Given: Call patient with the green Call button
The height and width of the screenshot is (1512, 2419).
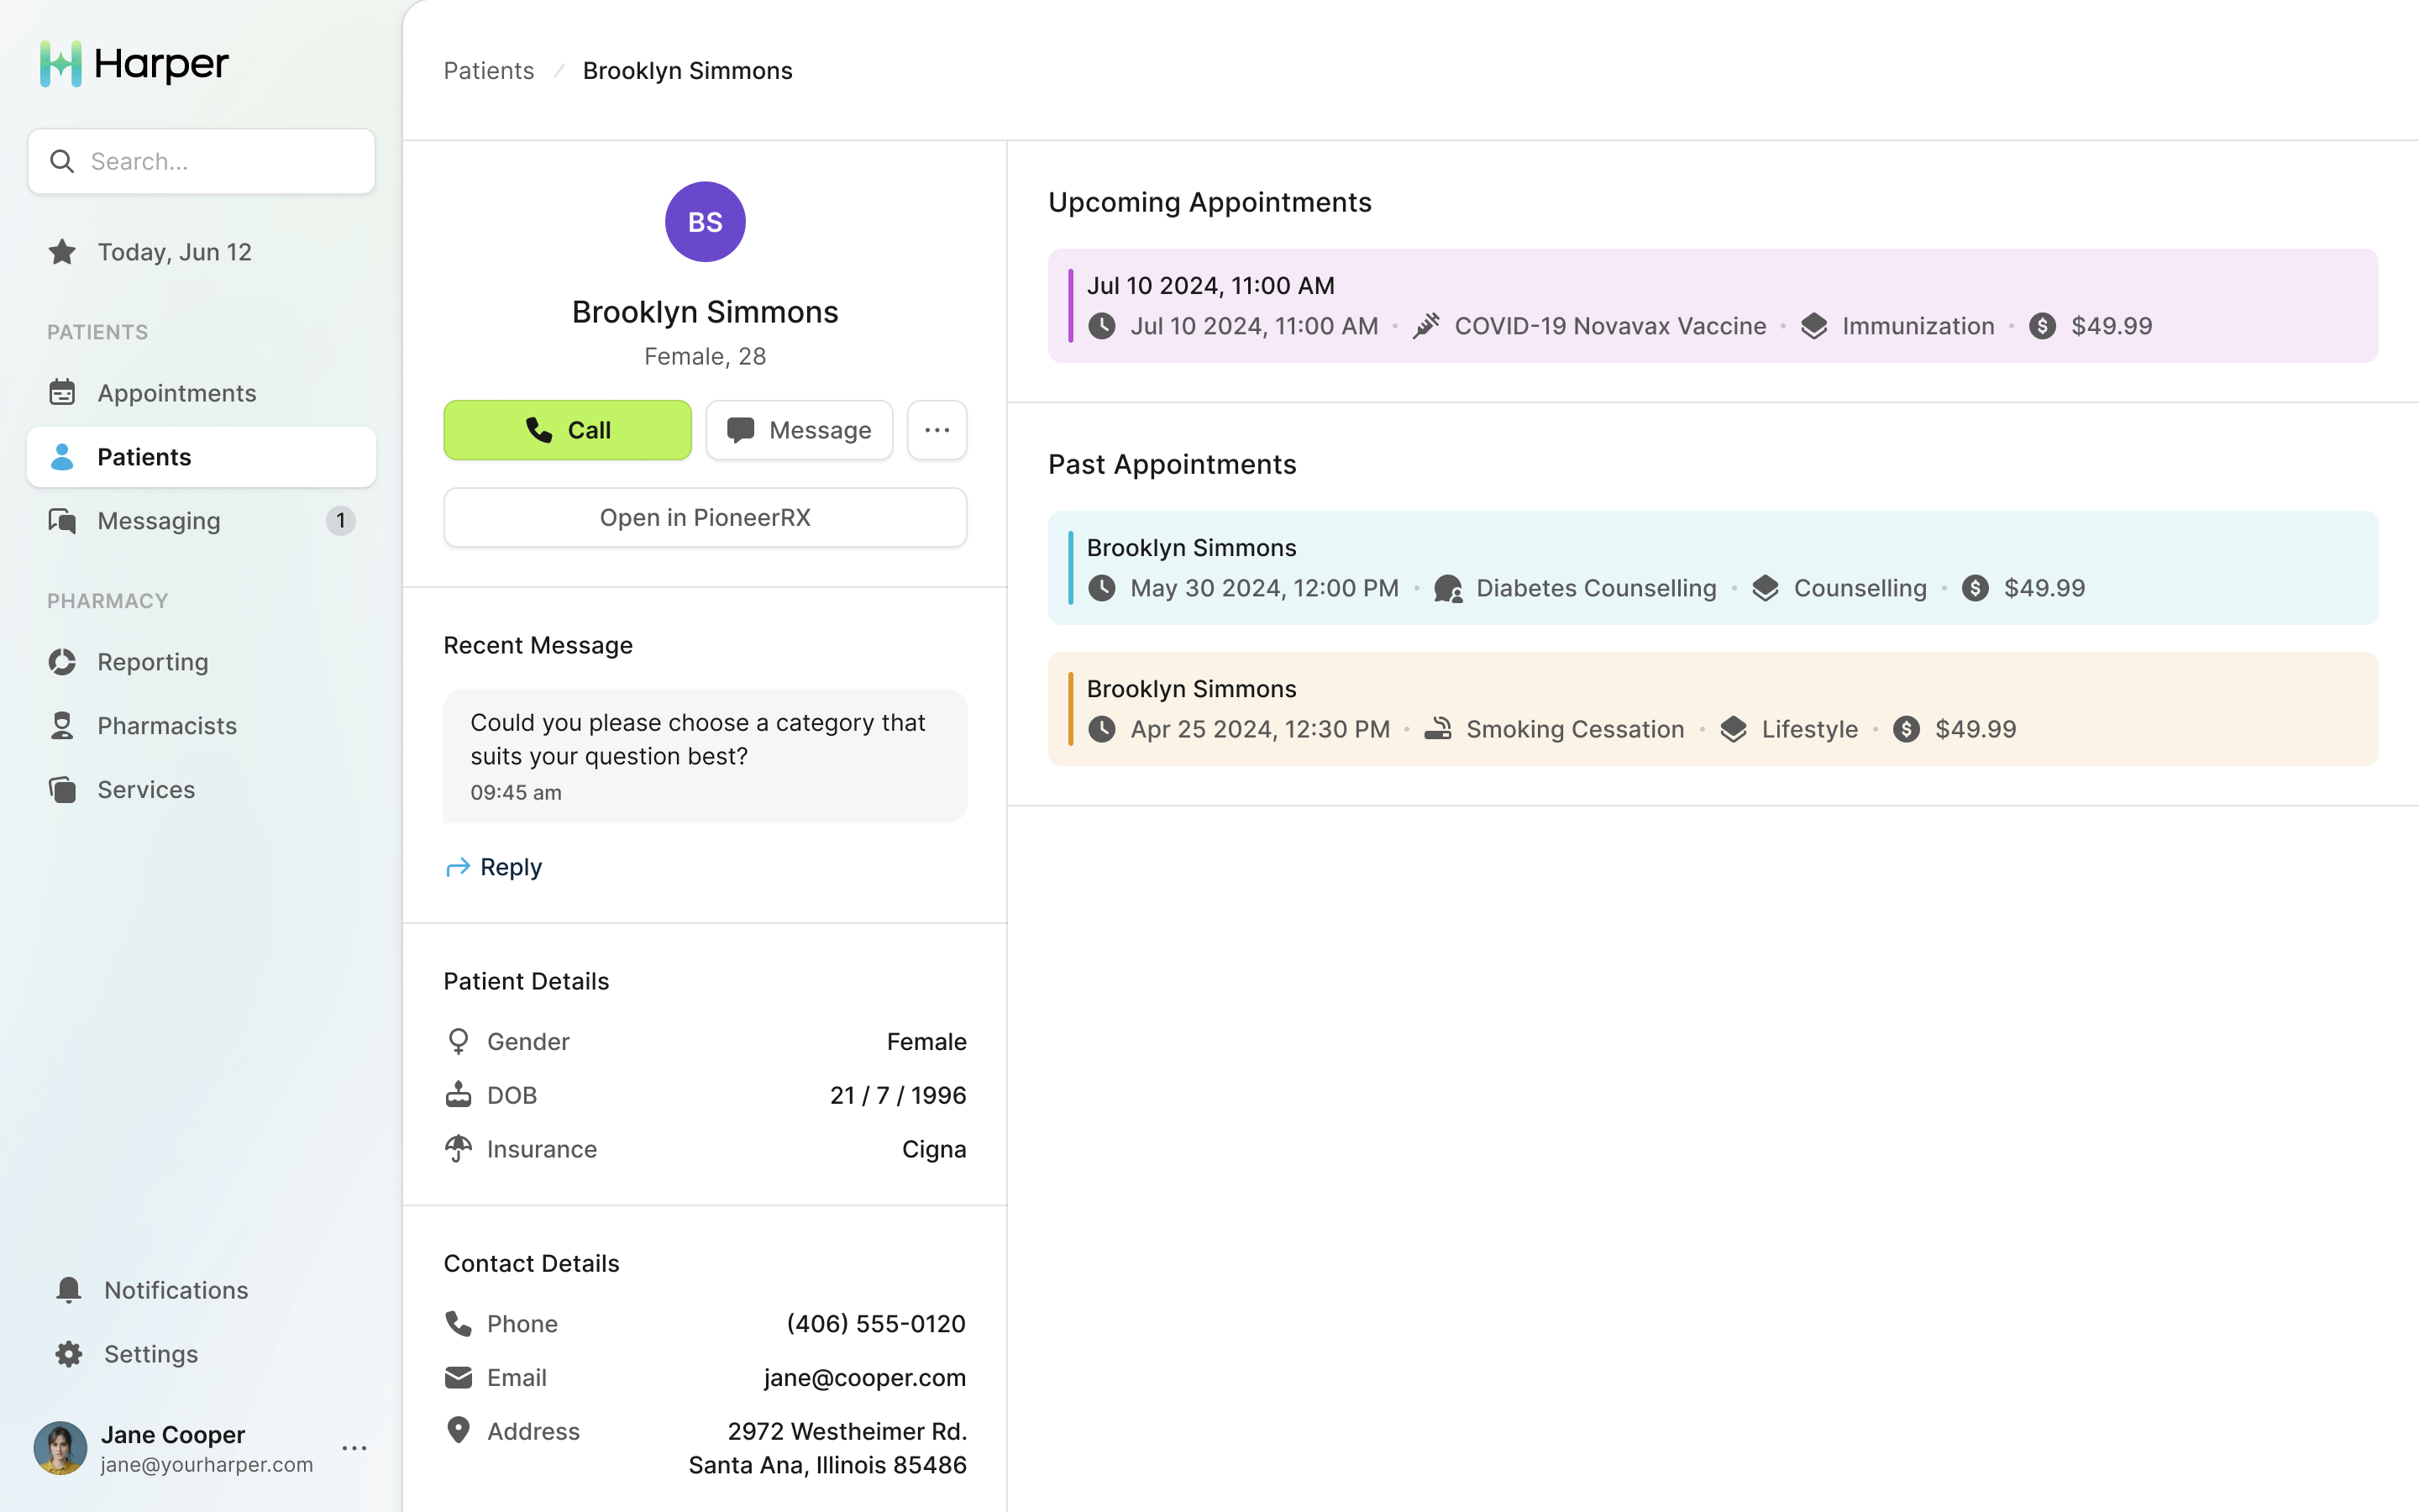Looking at the screenshot, I should click(567, 430).
